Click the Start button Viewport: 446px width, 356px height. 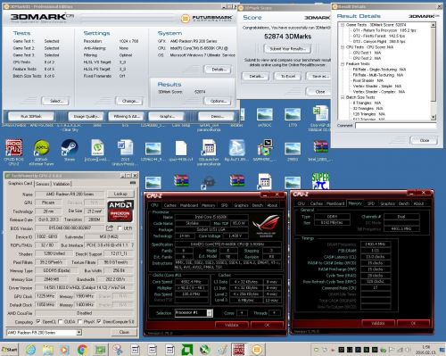tap(9, 350)
